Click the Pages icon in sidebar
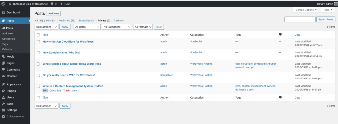Viewport: 338px width, 124px height. click(x=3, y=63)
